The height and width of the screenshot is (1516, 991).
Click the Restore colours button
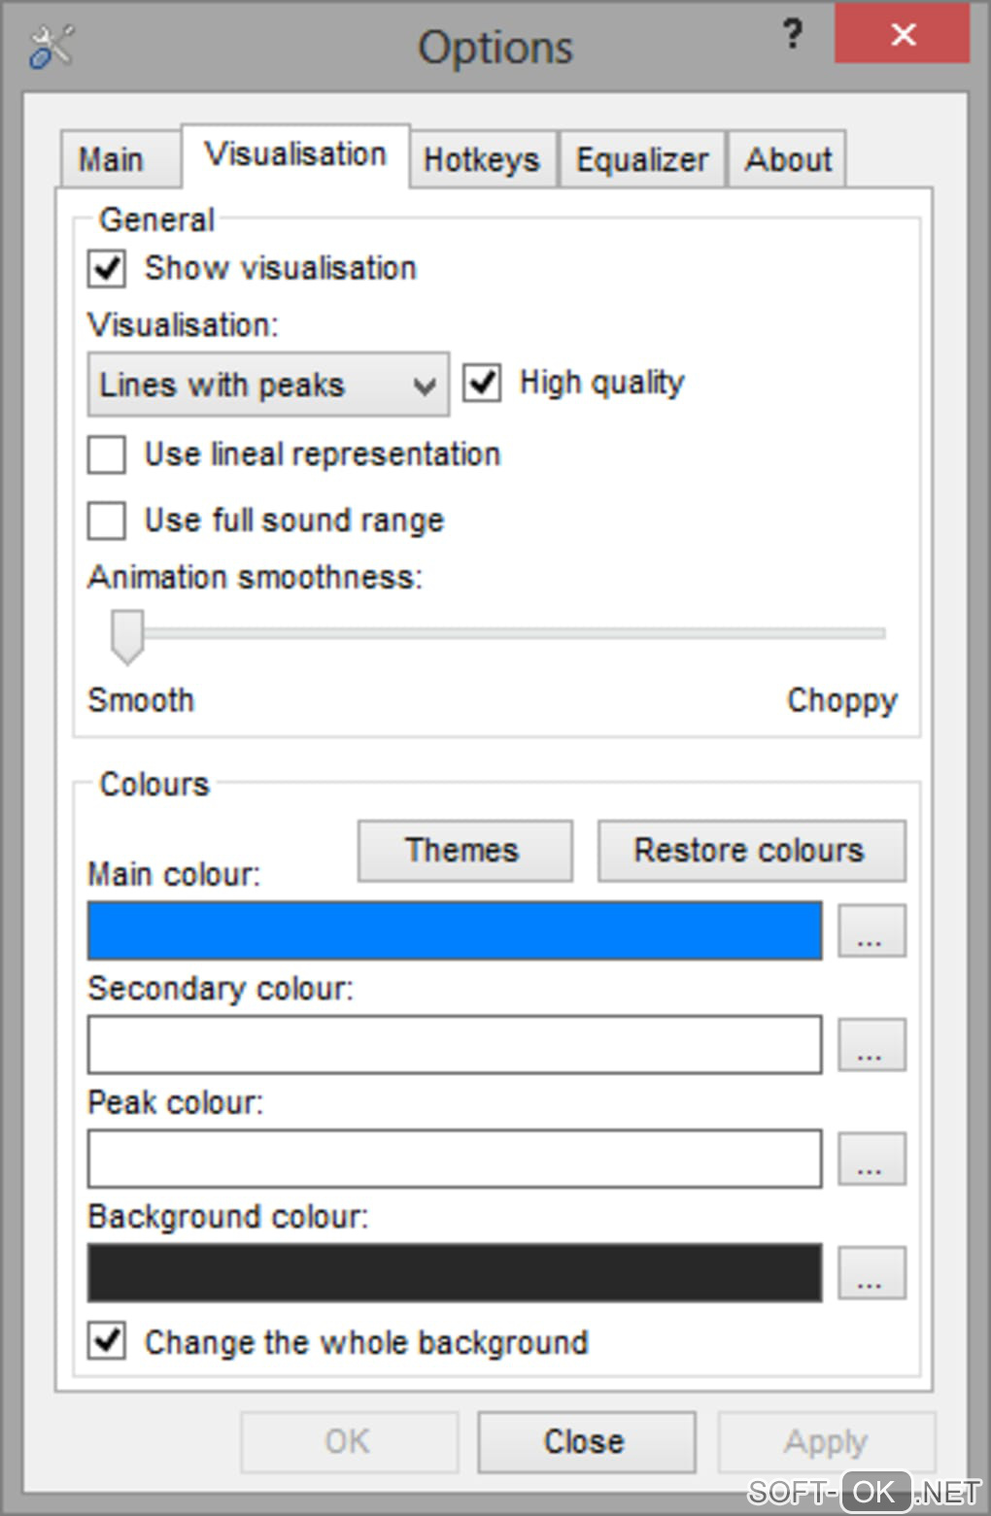click(750, 851)
